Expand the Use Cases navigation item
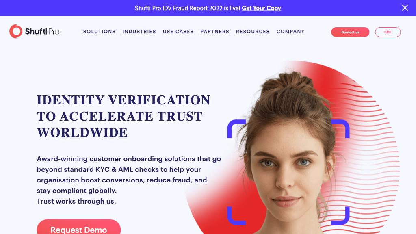This screenshot has width=416, height=234. point(178,32)
